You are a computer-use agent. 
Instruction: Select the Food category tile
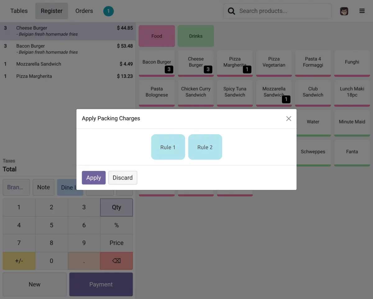pyautogui.click(x=157, y=36)
